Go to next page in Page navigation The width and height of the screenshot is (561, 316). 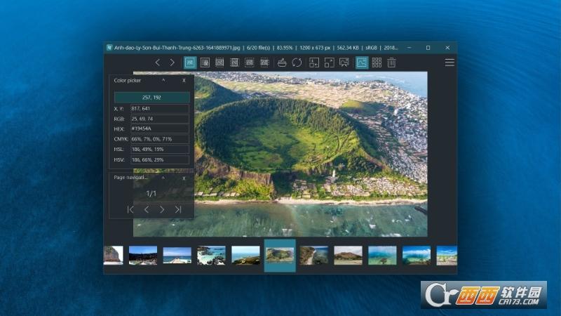pos(162,209)
